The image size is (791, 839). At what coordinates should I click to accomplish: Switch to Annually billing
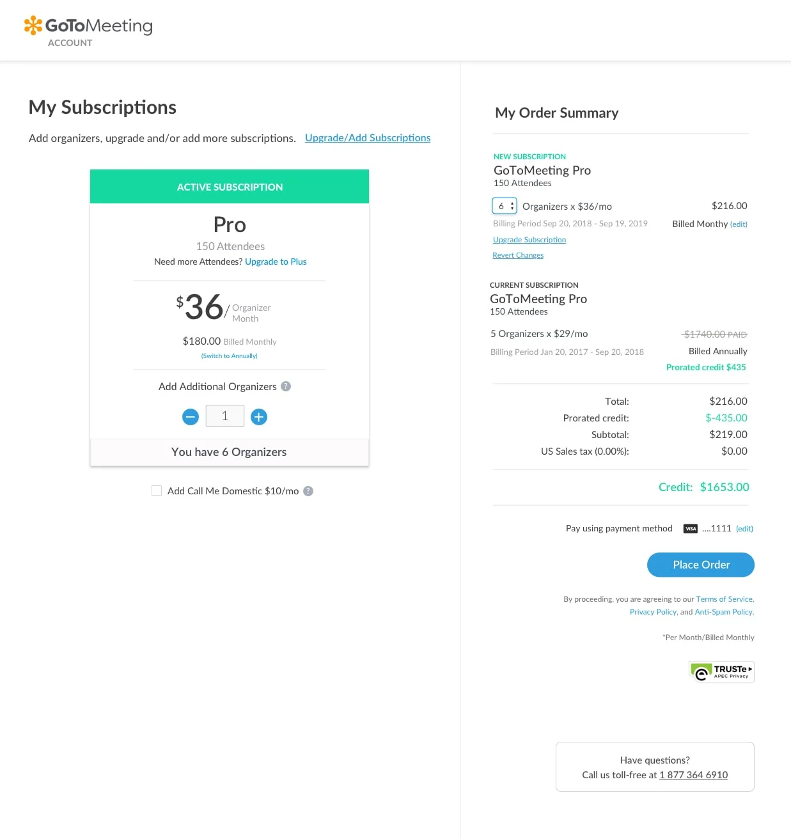click(x=230, y=356)
